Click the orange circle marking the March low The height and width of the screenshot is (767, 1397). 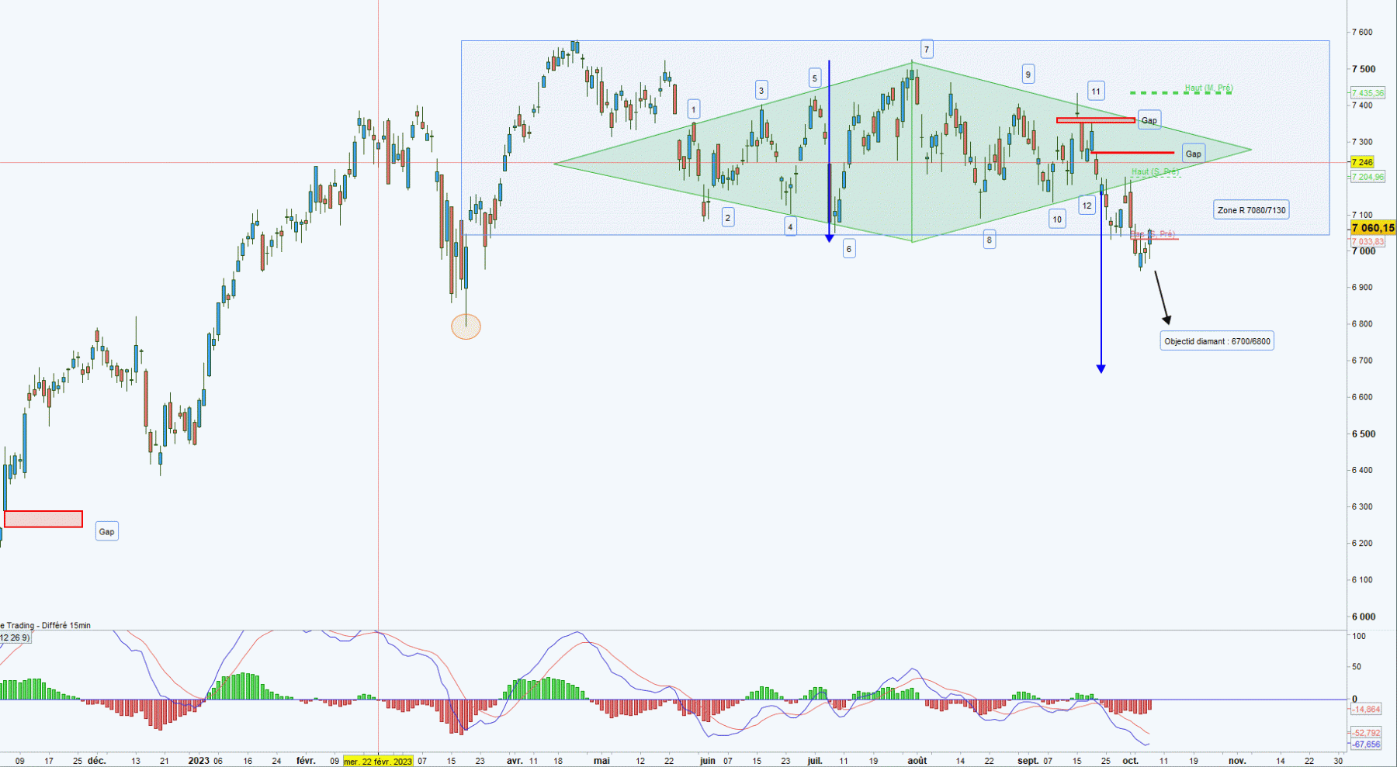(466, 327)
